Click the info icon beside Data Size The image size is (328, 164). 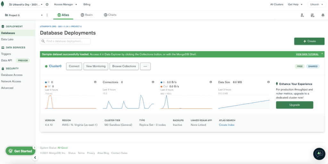pos(268,82)
